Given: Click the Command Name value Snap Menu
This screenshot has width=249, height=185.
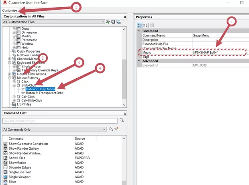Looking at the screenshot, I should click(201, 36).
